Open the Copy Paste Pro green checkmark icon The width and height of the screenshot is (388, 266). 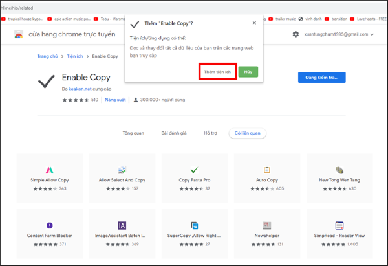pos(193,170)
